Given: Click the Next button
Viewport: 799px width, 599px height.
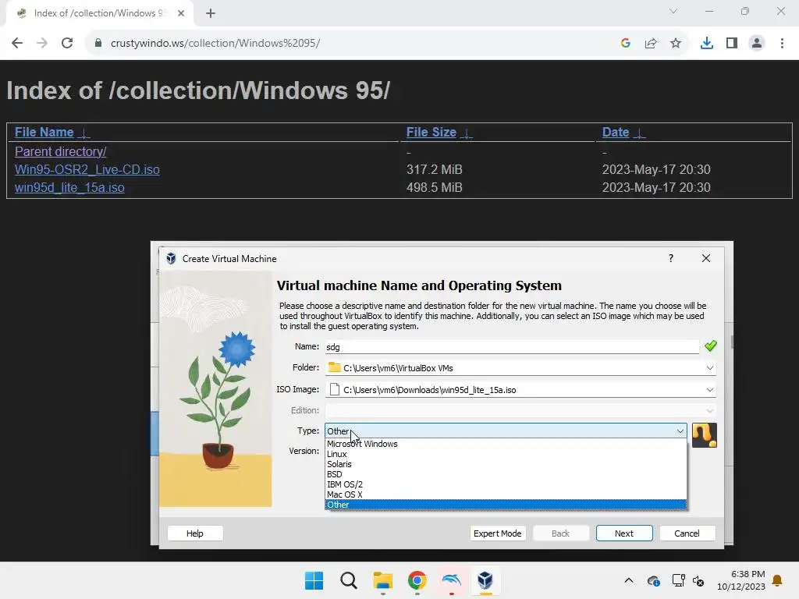Looking at the screenshot, I should tap(624, 533).
